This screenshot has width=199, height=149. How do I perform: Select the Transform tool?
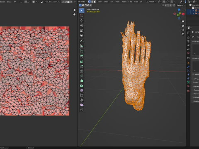pyautogui.click(x=82, y=36)
